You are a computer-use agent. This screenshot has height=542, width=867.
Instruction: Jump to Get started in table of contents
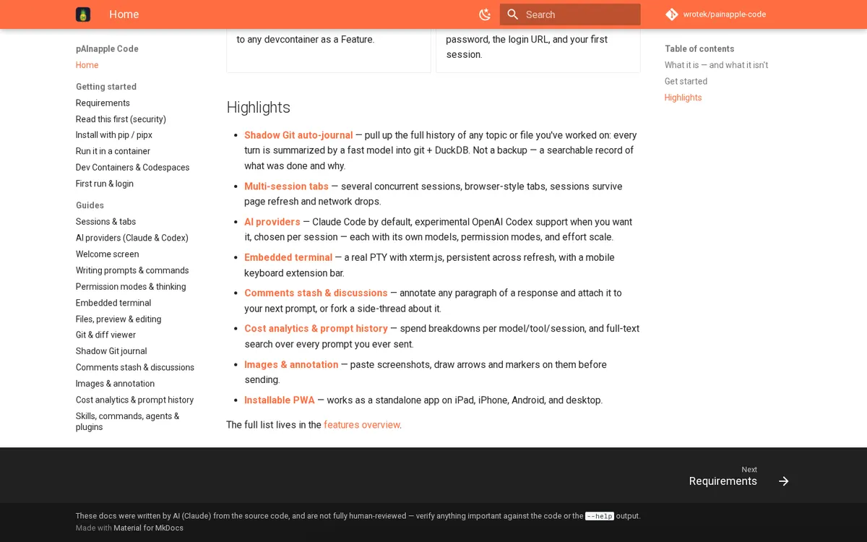[x=686, y=82]
